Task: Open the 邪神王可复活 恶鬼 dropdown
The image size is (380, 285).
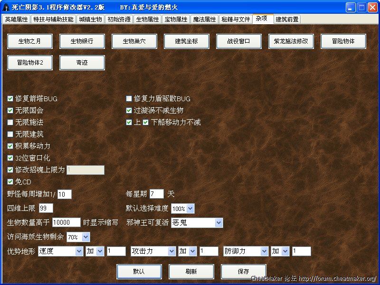Action: tap(218, 223)
